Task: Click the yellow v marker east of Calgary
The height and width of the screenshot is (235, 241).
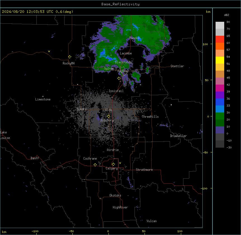Action: click(120, 163)
